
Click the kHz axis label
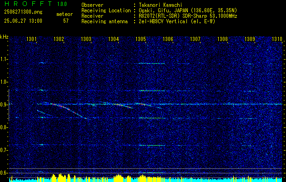click(4, 37)
